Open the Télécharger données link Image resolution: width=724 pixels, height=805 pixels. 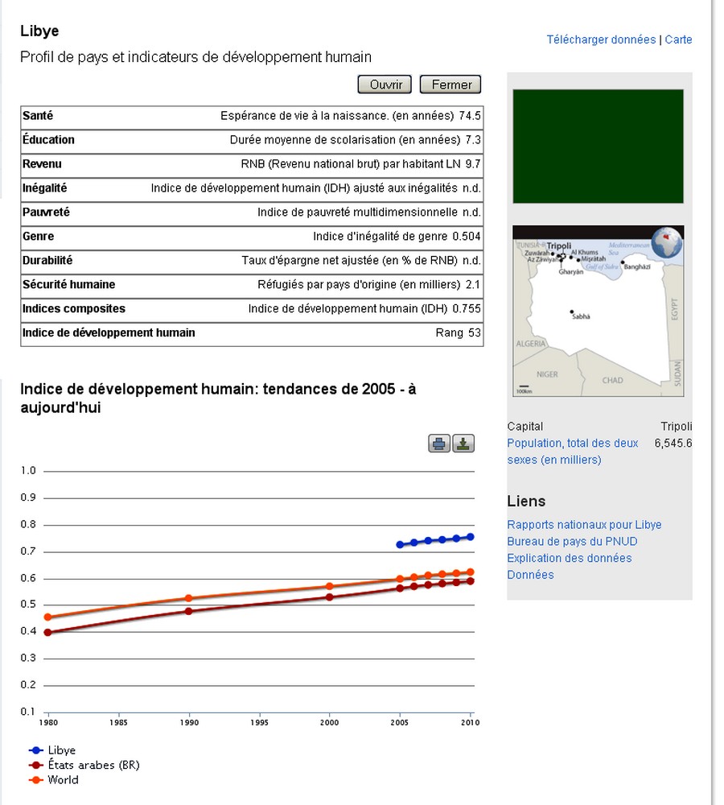(601, 39)
